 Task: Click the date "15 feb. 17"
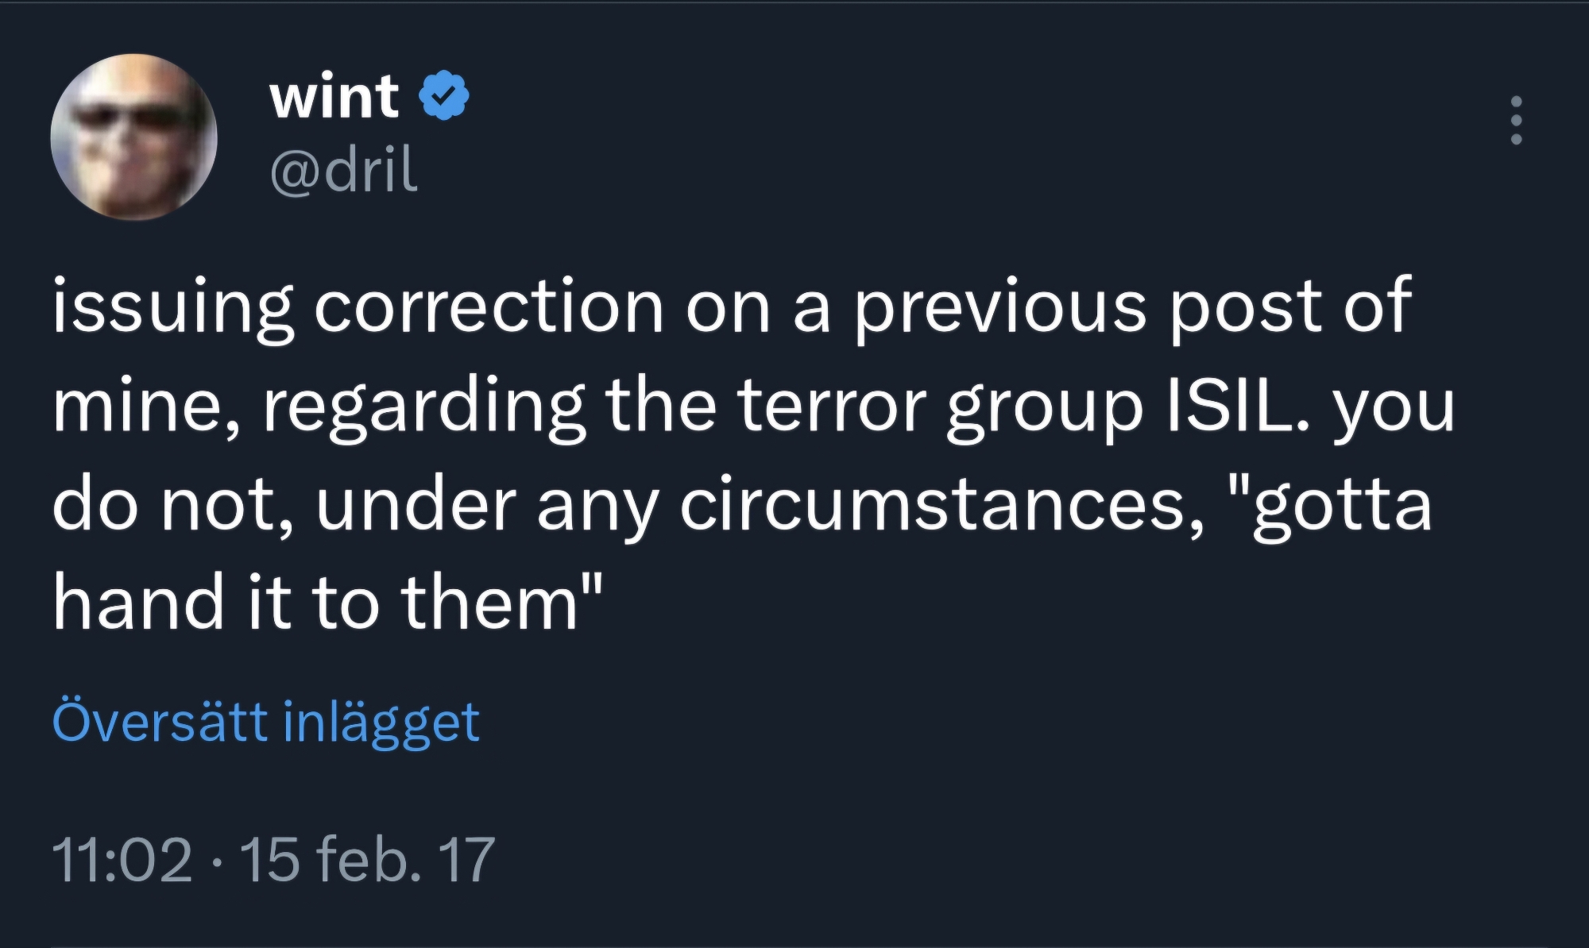366,860
